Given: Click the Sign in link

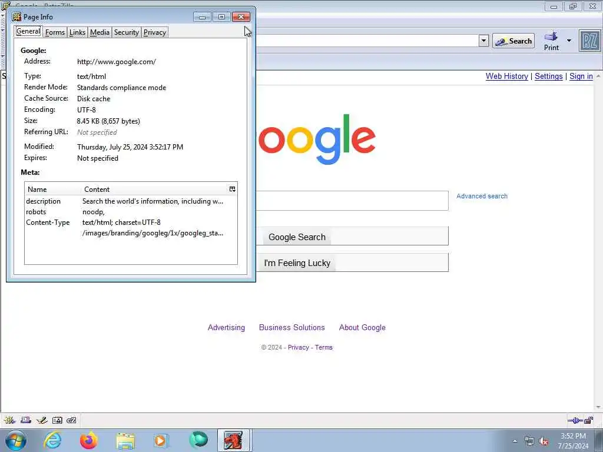Looking at the screenshot, I should 581,76.
